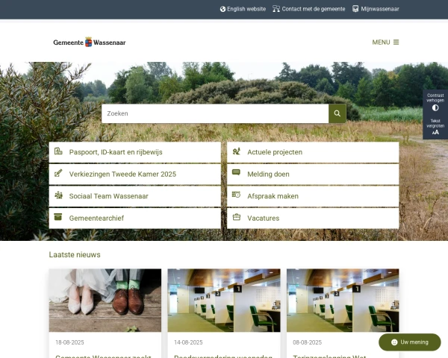Click the 08-08-2025 news date
The width and height of the screenshot is (448, 358).
click(x=307, y=342)
